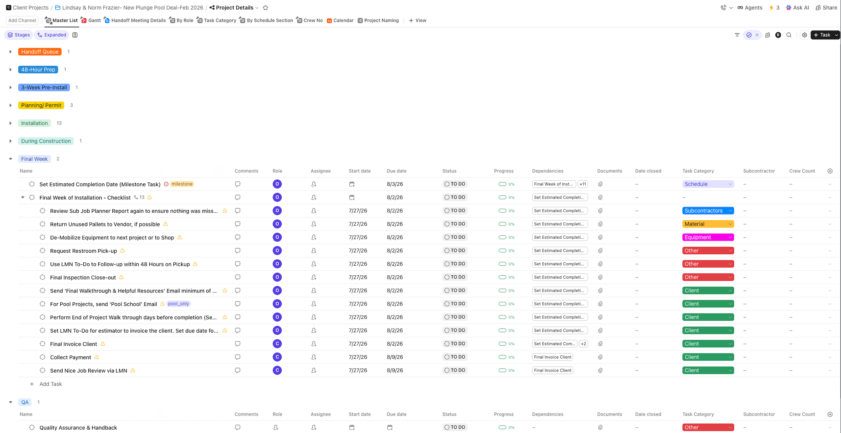Click add column plus icon in header
Image resolution: width=841 pixels, height=433 pixels.
click(830, 171)
